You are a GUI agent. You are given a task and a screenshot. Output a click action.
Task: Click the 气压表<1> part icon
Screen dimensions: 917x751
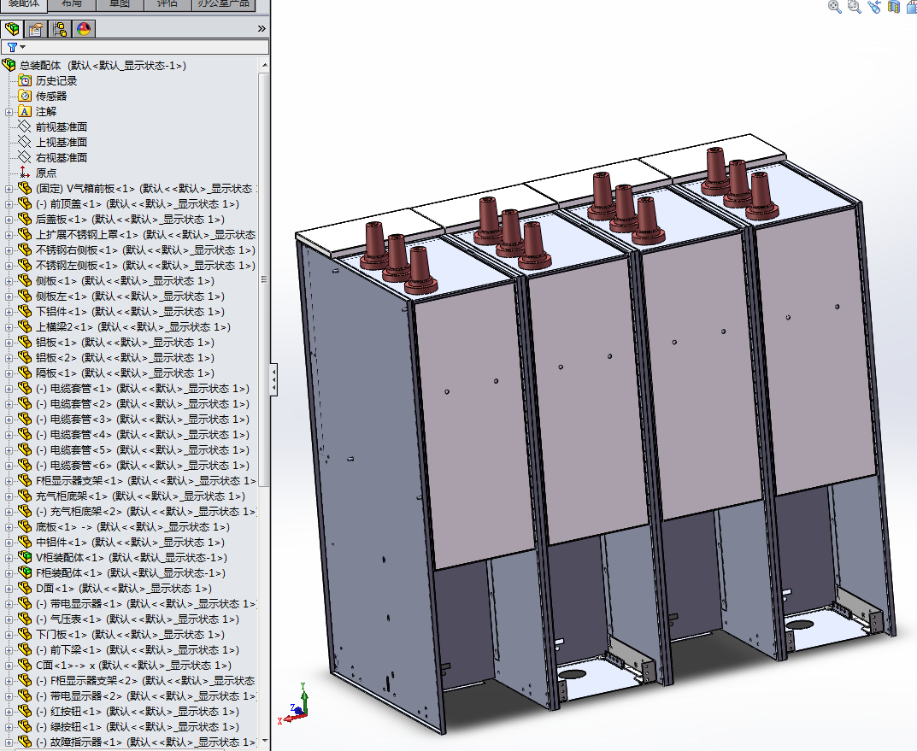pyautogui.click(x=25, y=619)
